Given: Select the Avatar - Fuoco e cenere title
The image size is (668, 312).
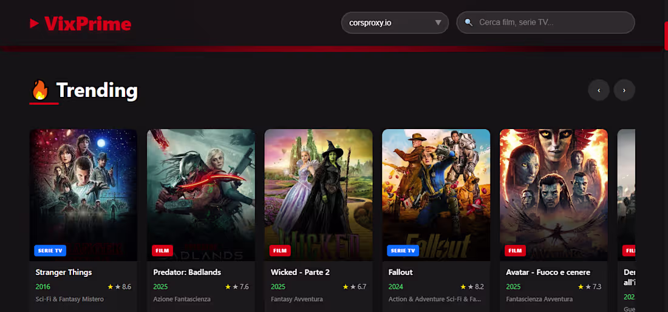Looking at the screenshot, I should pyautogui.click(x=548, y=272).
